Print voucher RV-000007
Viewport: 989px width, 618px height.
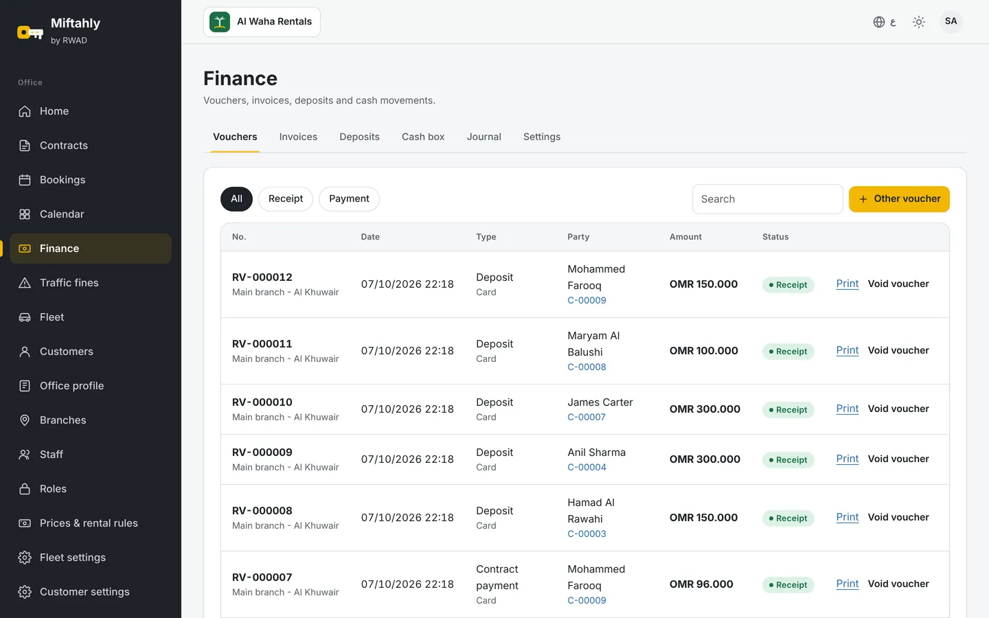point(848,584)
